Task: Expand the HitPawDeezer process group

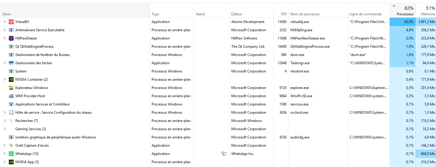Action: (x=4, y=38)
